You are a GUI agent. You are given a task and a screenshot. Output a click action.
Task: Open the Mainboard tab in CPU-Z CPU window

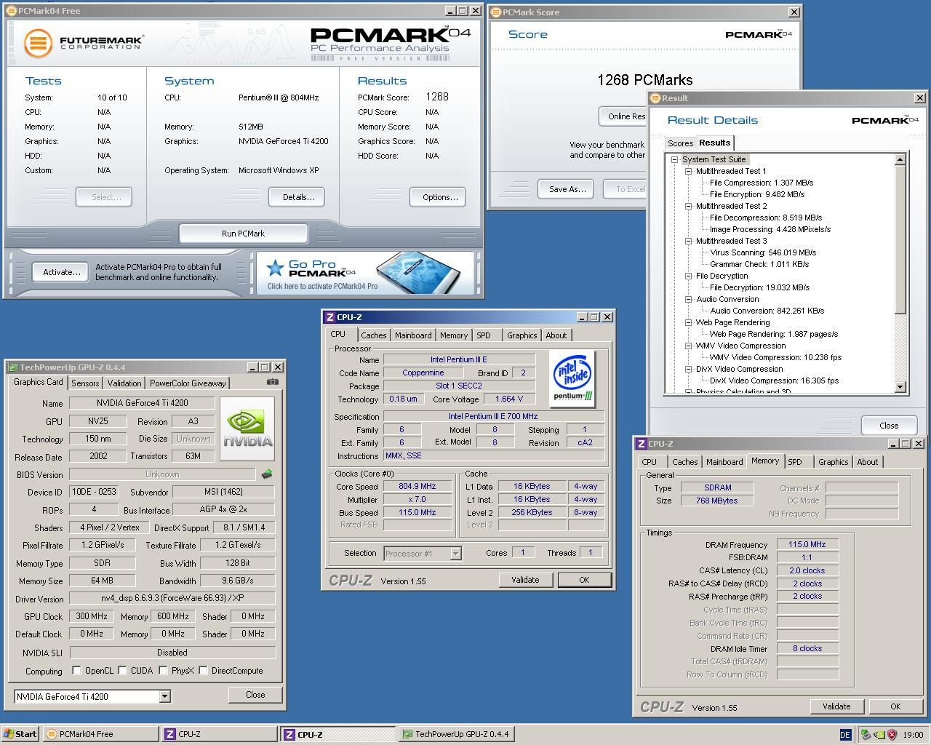click(413, 335)
